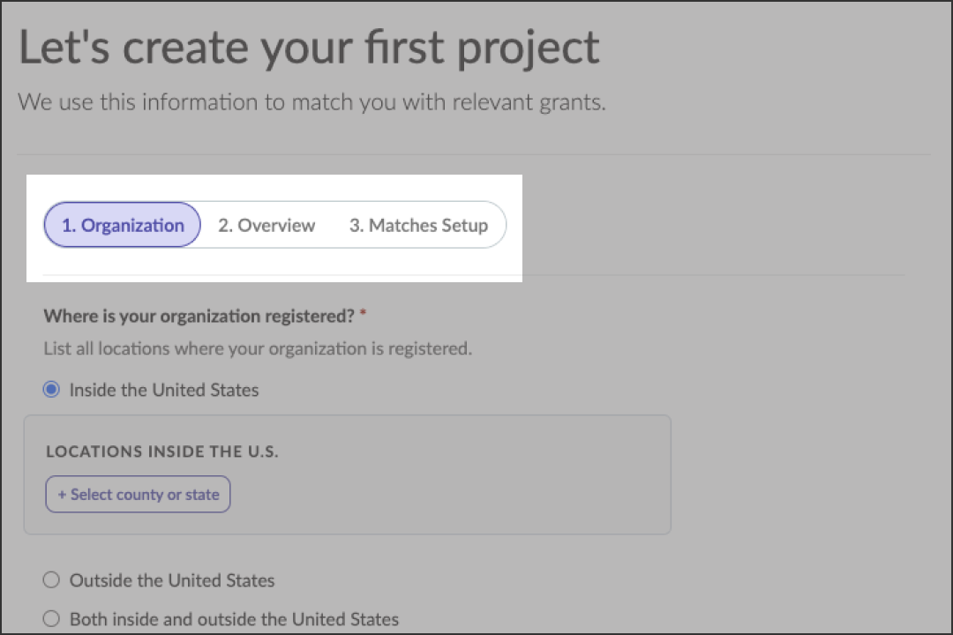The width and height of the screenshot is (953, 635).
Task: Click the Let's create your first project heading
Action: [308, 47]
